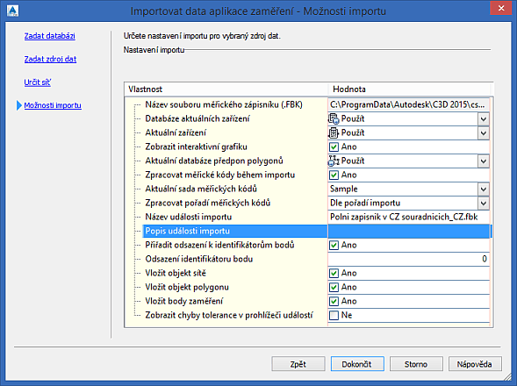517x386 pixels.
Task: Click the Aktuální zařízení equipment icon
Action: pyautogui.click(x=334, y=132)
